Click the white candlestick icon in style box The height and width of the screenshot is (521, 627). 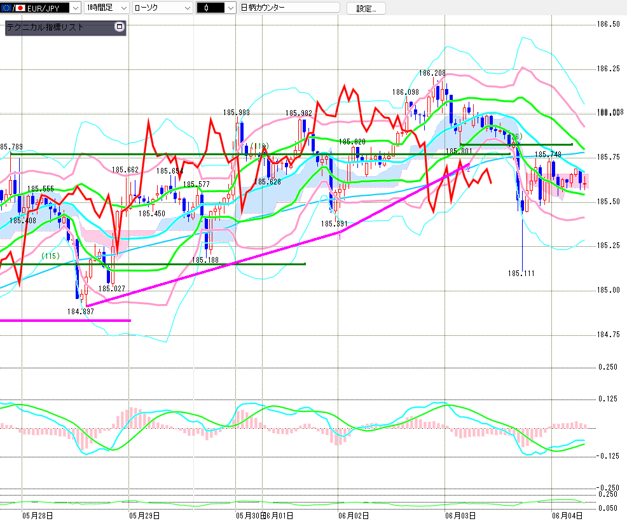pyautogui.click(x=206, y=8)
